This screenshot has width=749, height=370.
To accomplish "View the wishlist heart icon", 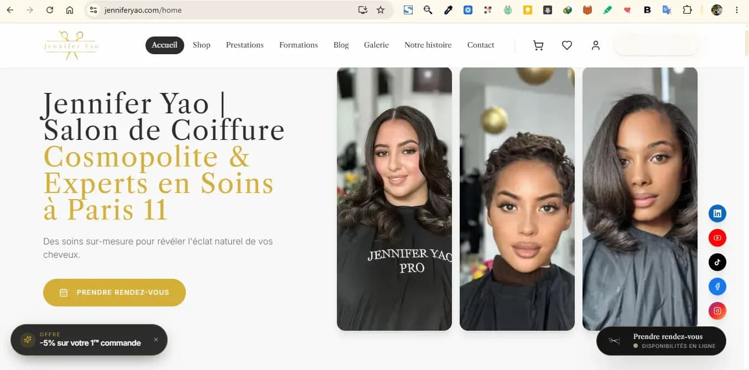I will pos(567,45).
